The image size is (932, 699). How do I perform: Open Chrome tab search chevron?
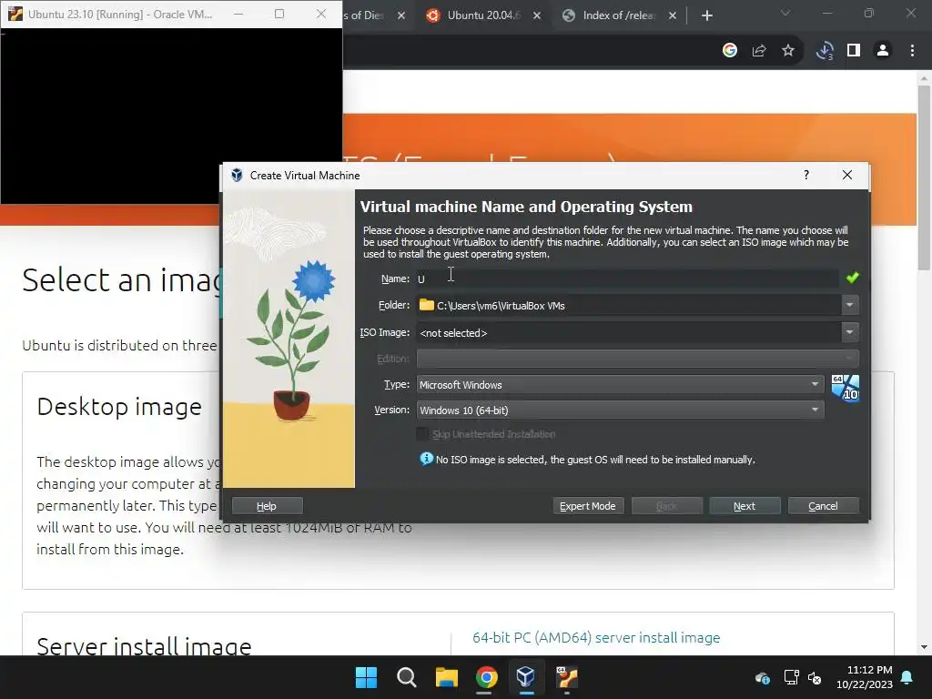point(785,13)
